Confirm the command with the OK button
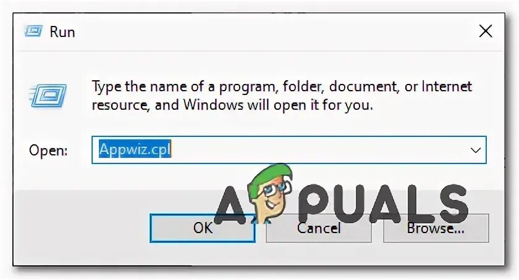 (x=203, y=228)
